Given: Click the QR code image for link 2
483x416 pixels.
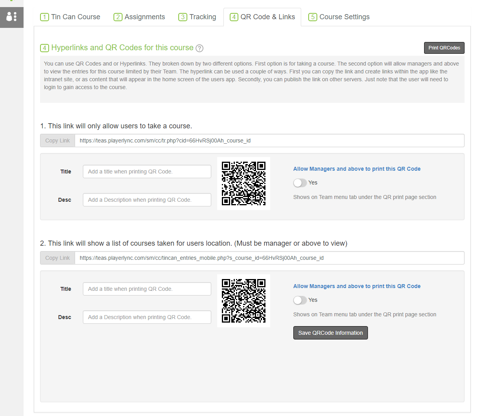Looking at the screenshot, I should click(243, 301).
